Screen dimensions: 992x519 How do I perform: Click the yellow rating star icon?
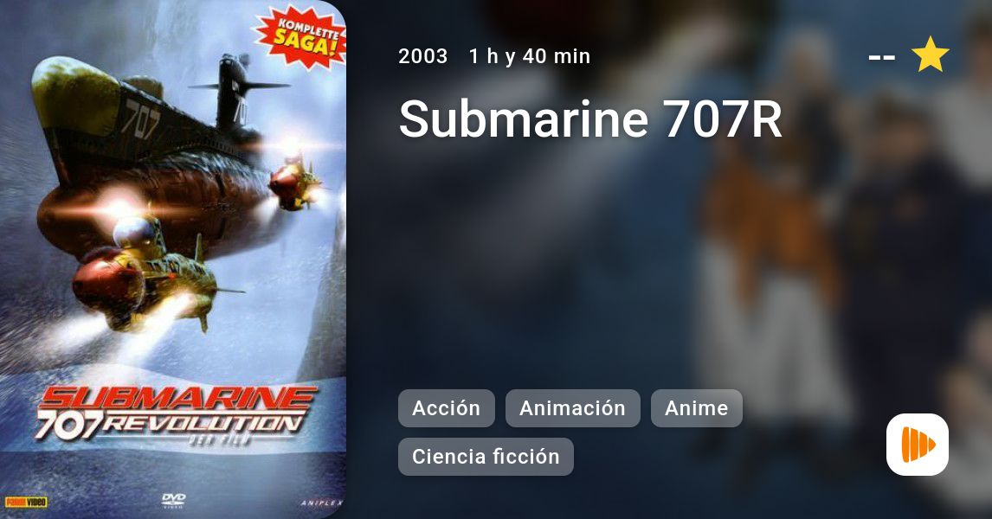tap(930, 54)
